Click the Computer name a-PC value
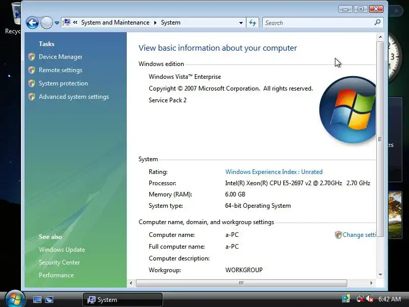The image size is (409, 307). pos(232,235)
